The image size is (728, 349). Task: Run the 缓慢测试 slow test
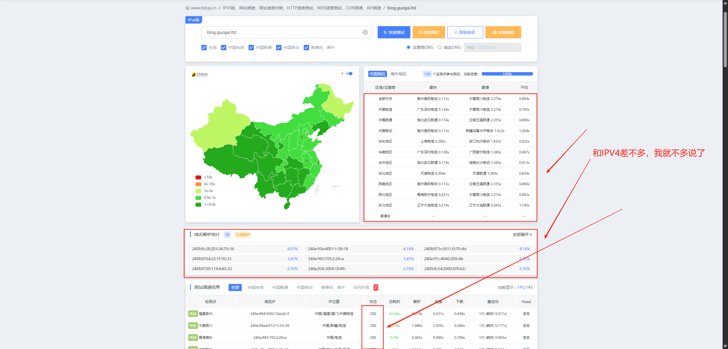click(x=428, y=32)
